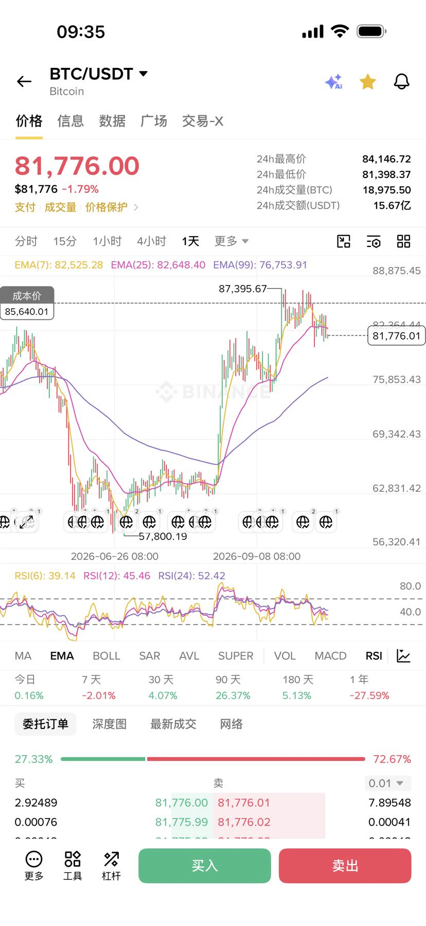Tap the rightmost globe event marker
Screen dimensions: 426x926
coord(326,522)
